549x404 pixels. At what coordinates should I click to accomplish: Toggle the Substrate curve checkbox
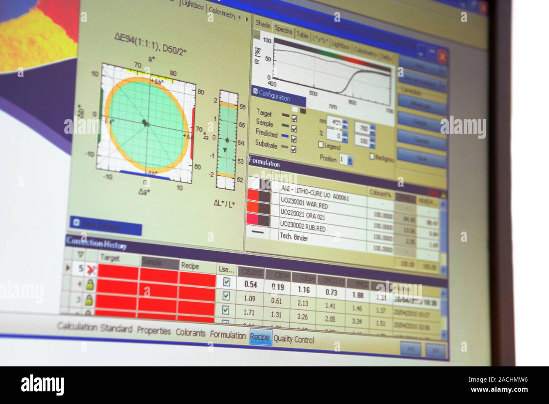[293, 149]
